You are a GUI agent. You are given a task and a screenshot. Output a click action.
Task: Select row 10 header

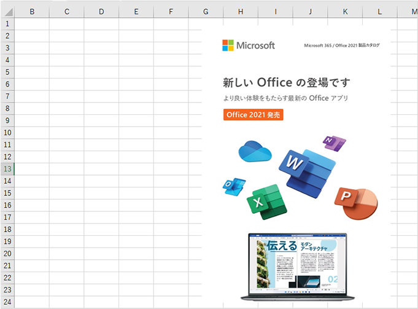7,133
